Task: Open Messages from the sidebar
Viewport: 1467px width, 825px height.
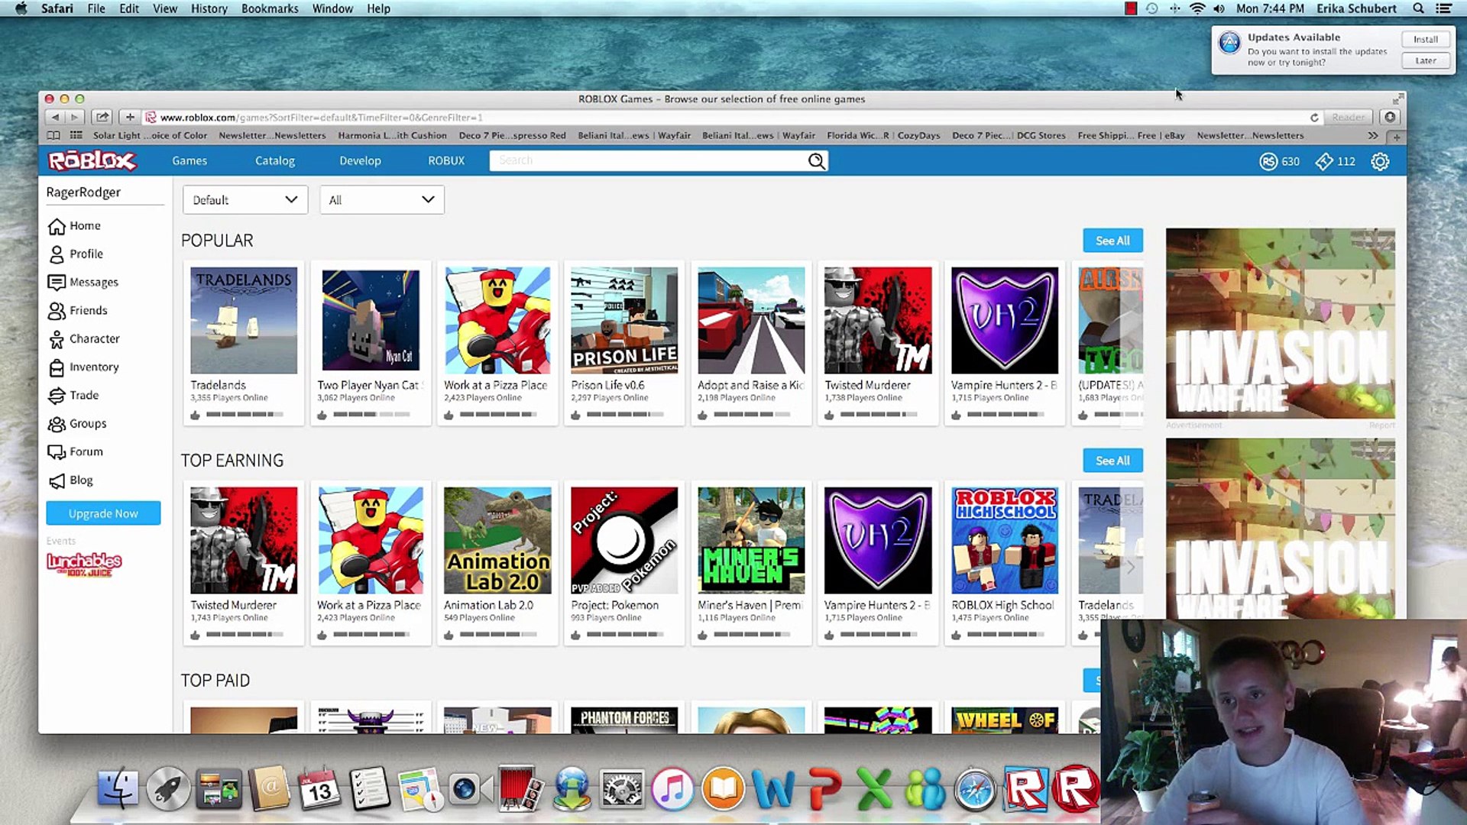Action: (x=93, y=282)
